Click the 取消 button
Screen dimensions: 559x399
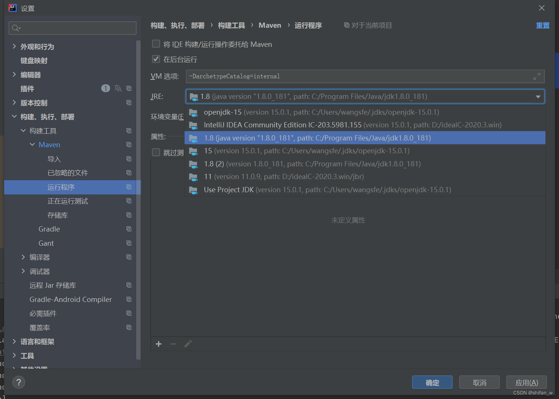click(x=479, y=383)
